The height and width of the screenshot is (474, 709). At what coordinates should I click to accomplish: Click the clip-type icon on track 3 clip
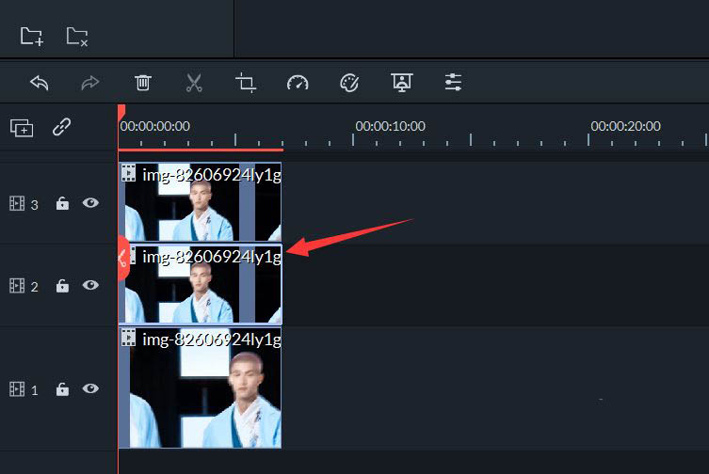(128, 173)
